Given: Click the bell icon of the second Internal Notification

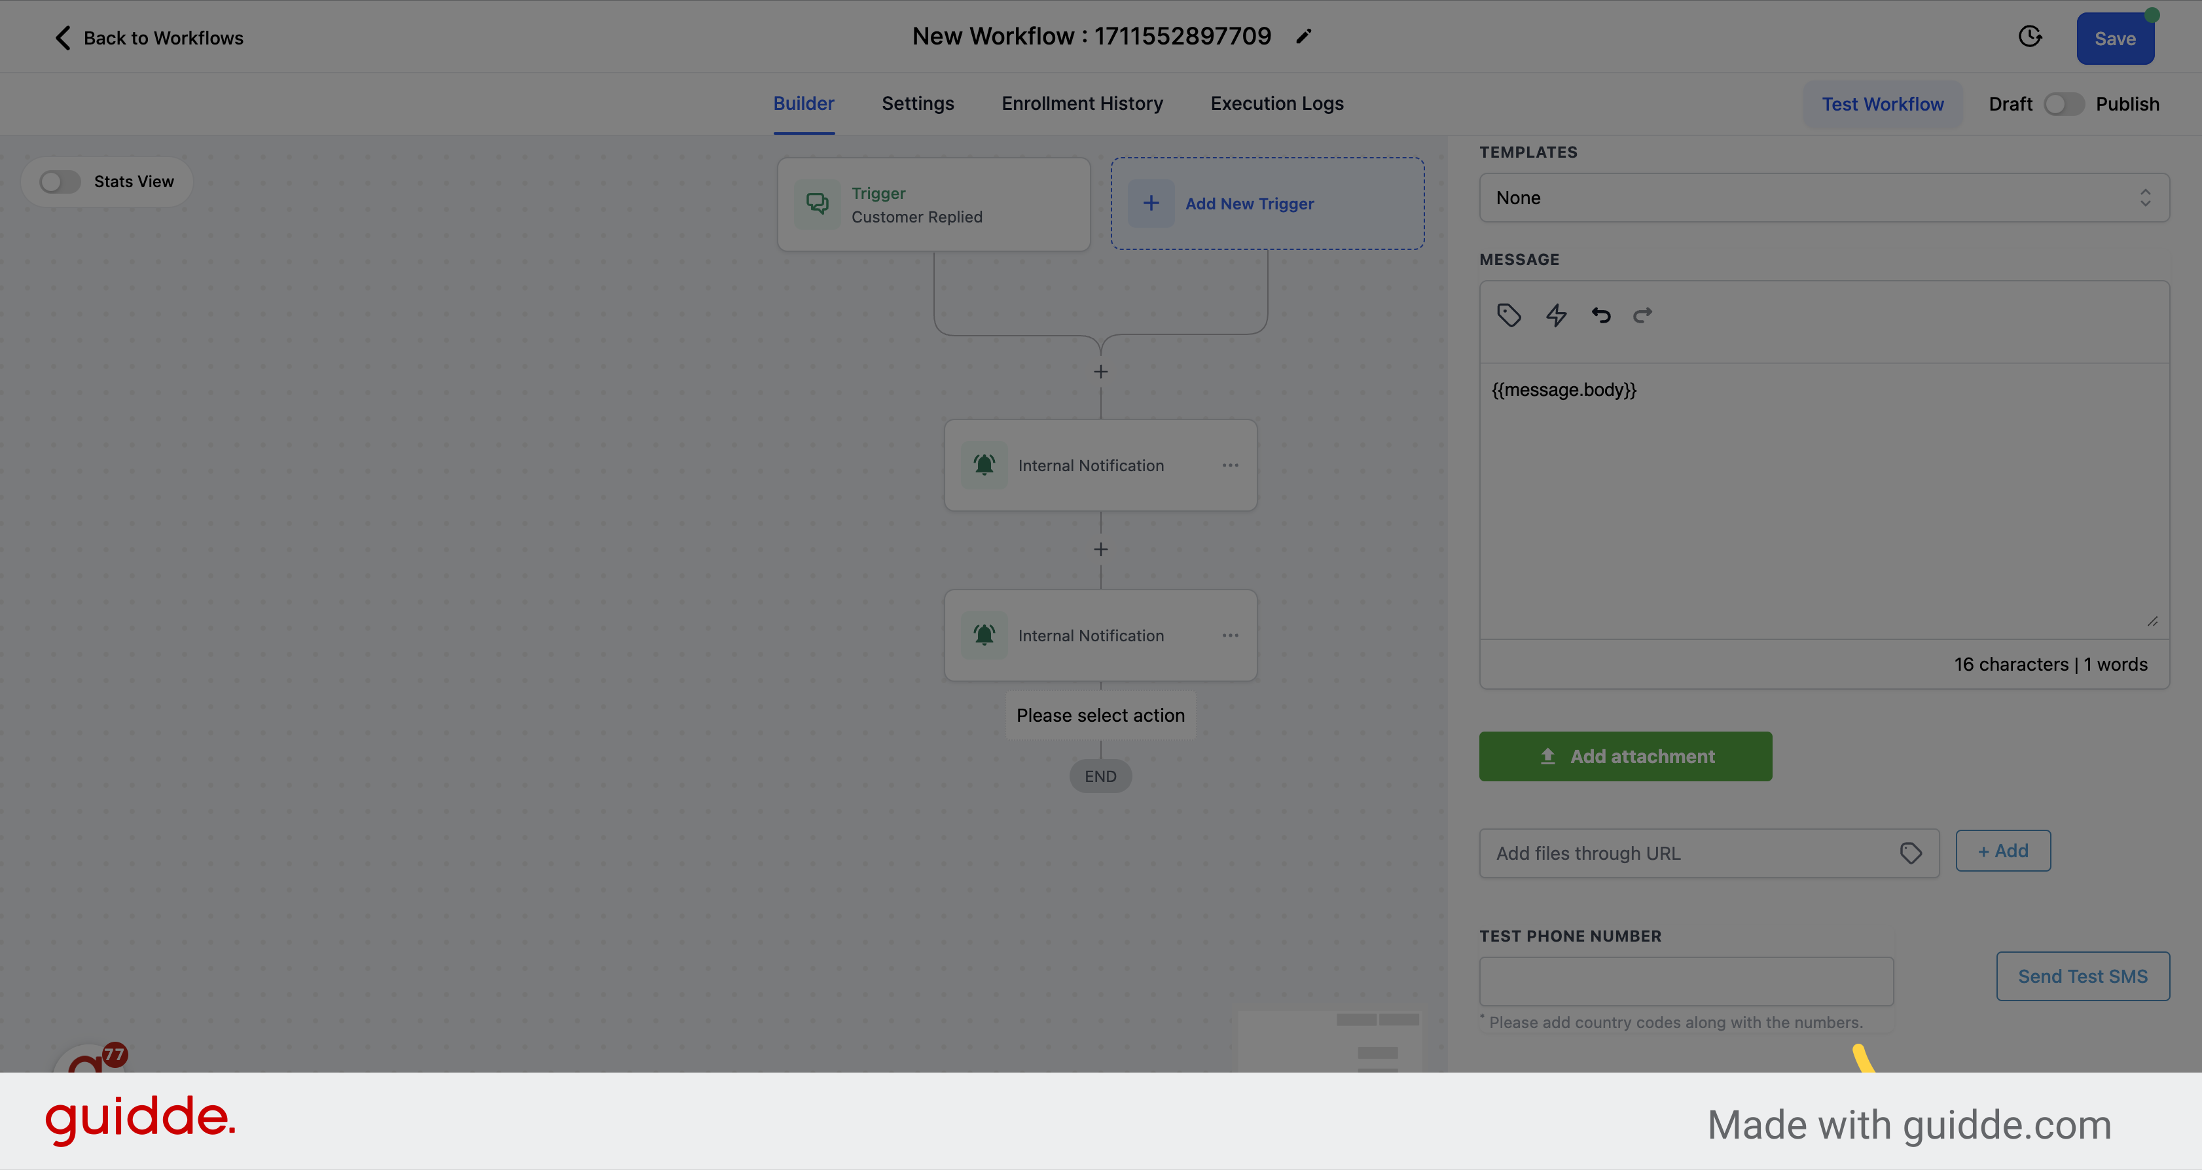Looking at the screenshot, I should [984, 635].
